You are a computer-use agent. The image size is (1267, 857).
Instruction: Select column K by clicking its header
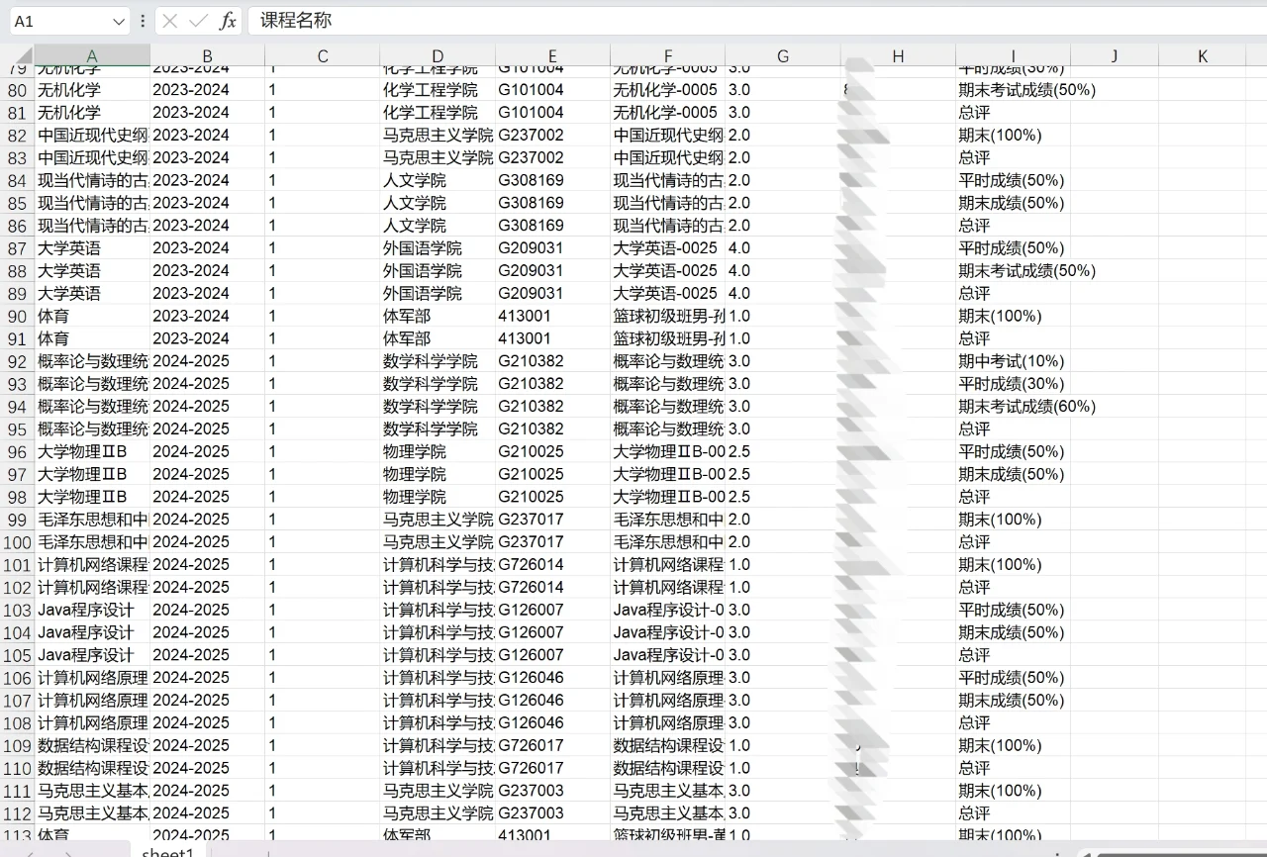click(1202, 55)
